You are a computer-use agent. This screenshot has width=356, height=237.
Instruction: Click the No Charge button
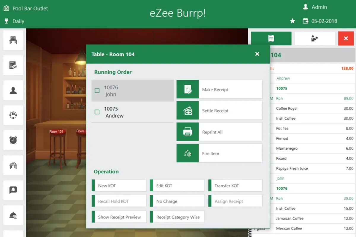(177, 201)
